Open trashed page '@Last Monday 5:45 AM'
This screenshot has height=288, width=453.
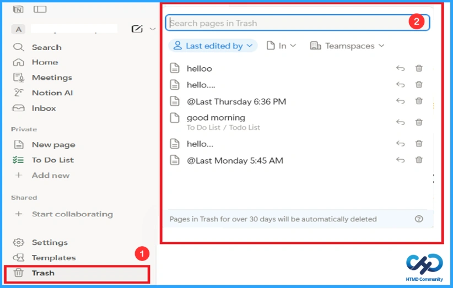point(235,160)
